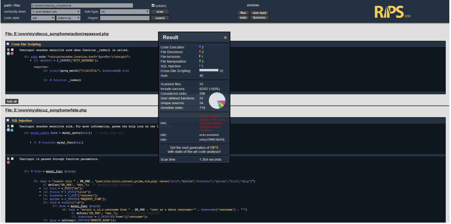Open the verbosity level dropdown
The height and width of the screenshot is (224, 451).
56,12
